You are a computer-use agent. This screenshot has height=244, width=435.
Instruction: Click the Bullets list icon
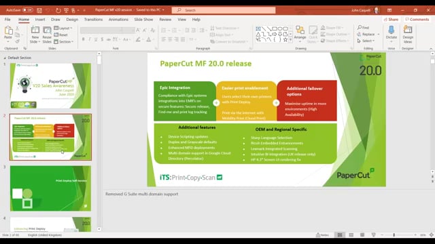point(164,30)
